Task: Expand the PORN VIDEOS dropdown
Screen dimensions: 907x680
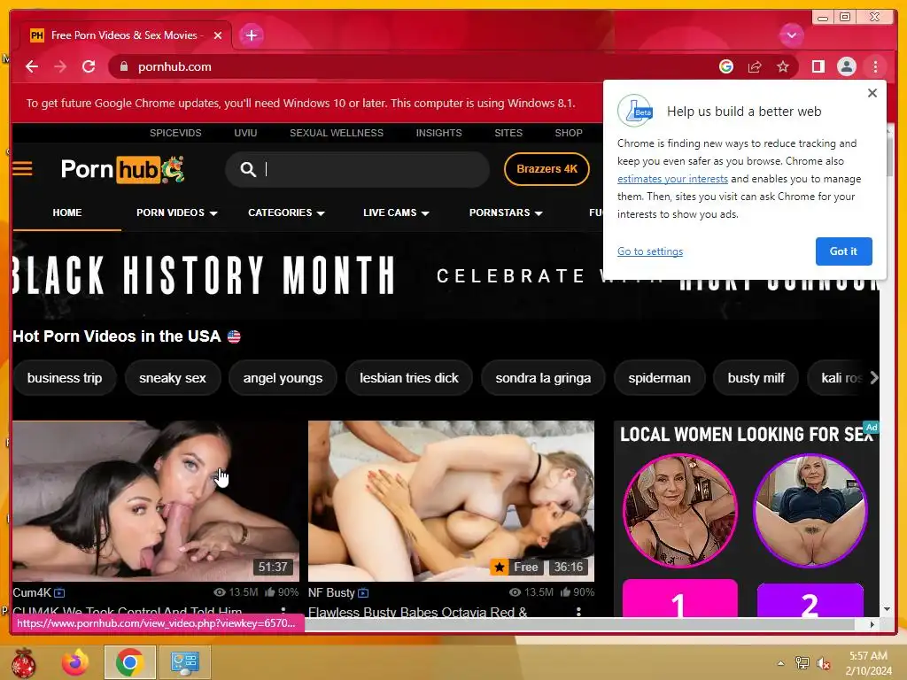Action: coord(177,212)
